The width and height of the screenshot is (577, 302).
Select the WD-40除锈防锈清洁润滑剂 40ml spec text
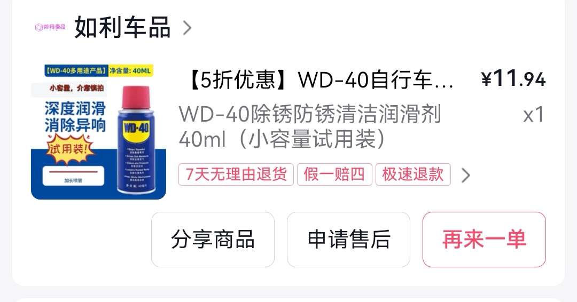pos(310,126)
